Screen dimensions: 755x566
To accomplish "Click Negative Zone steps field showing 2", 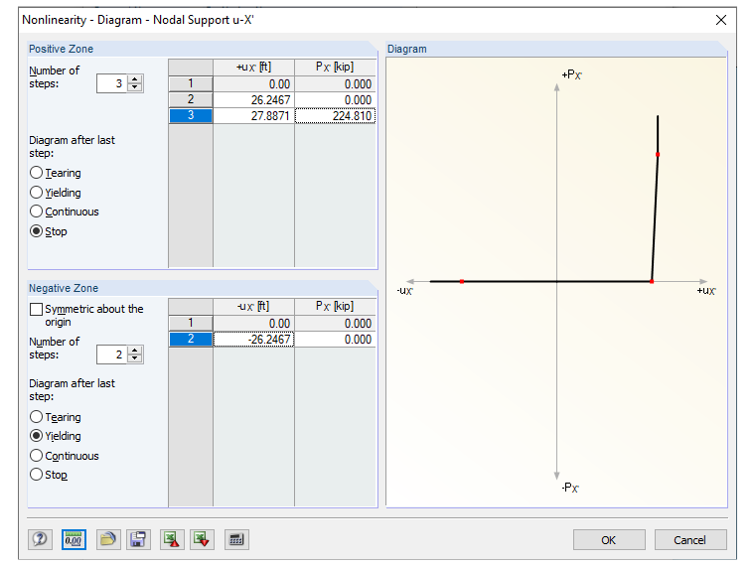I will click(x=111, y=354).
